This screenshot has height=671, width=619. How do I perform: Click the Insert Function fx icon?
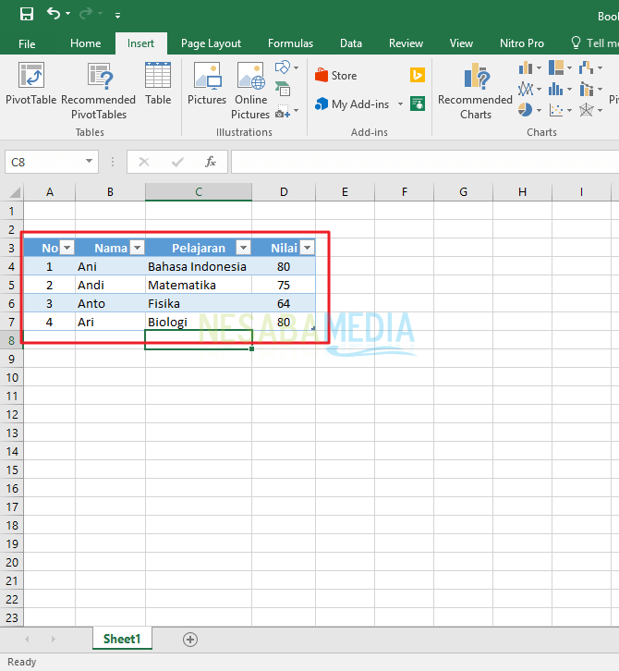(x=210, y=162)
